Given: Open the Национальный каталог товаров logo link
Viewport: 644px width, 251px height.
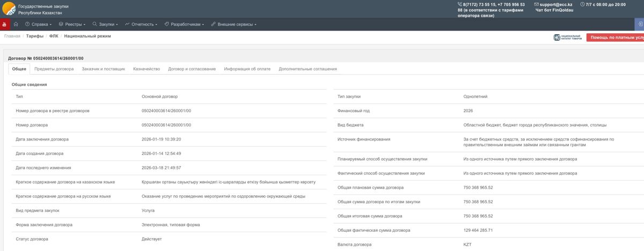Looking at the screenshot, I should click(x=568, y=38).
